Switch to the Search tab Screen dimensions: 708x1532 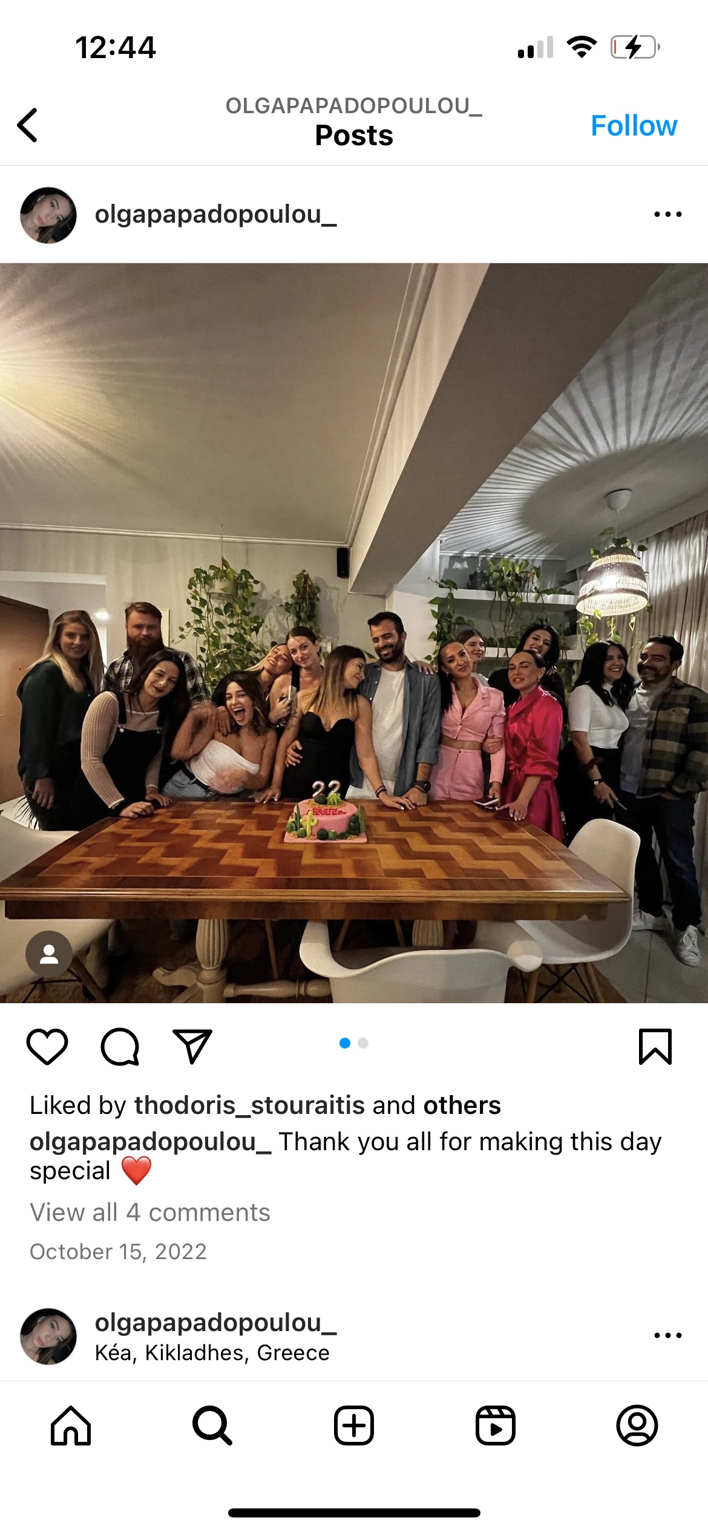tap(212, 1426)
